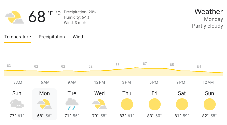Screen dimensions: 227x125
Task: Click Saturday's sunny icon
Action: coord(182,104)
